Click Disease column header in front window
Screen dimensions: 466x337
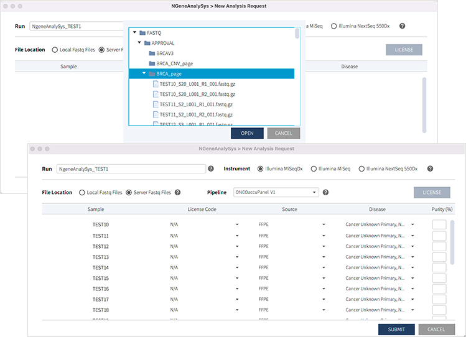[377, 210]
